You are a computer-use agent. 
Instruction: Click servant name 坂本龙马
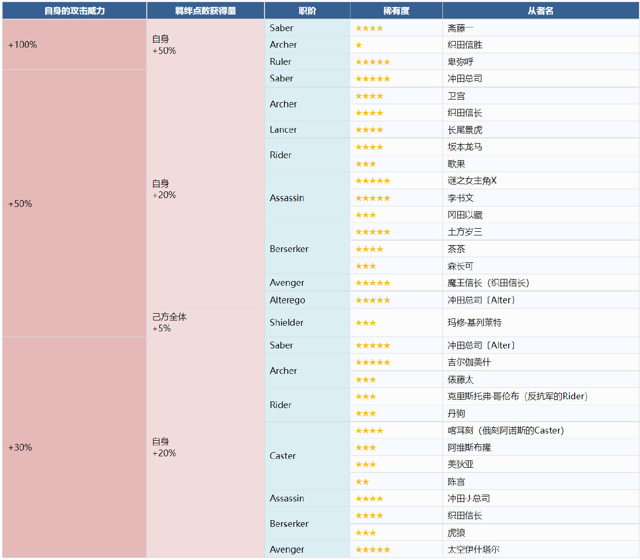(x=465, y=147)
